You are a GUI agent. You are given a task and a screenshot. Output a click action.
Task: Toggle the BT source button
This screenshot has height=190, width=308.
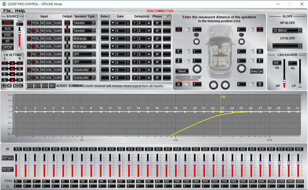(8, 41)
